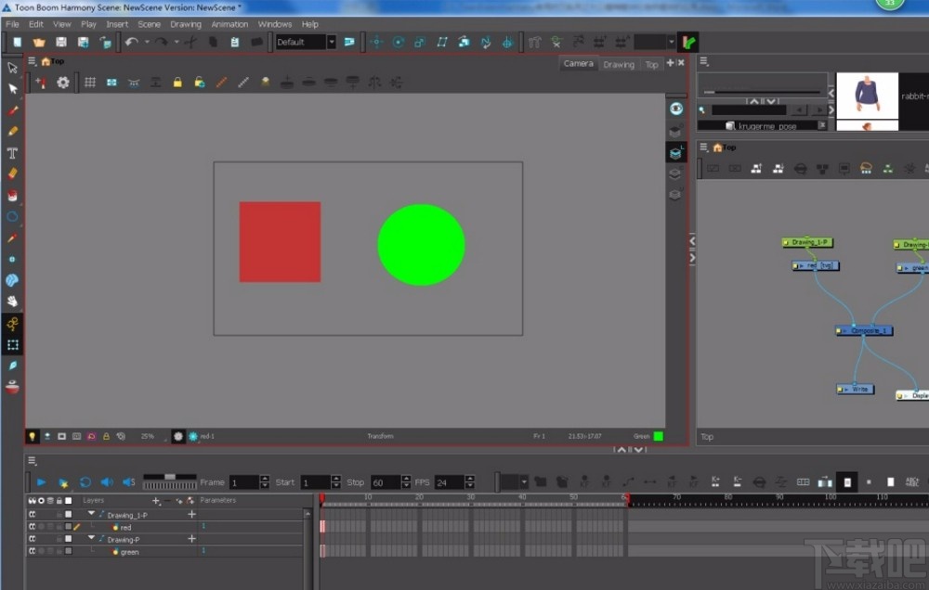929x590 pixels.
Task: Click the yellow lock icon in Camera toolbar
Action: click(x=177, y=83)
